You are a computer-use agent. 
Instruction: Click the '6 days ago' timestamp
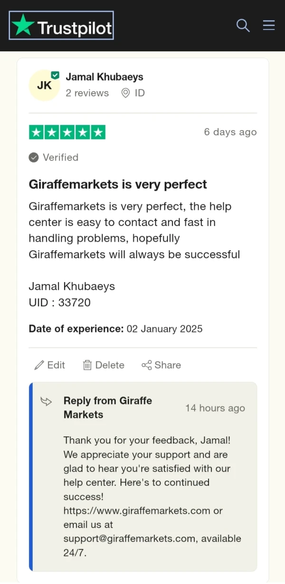click(x=230, y=132)
